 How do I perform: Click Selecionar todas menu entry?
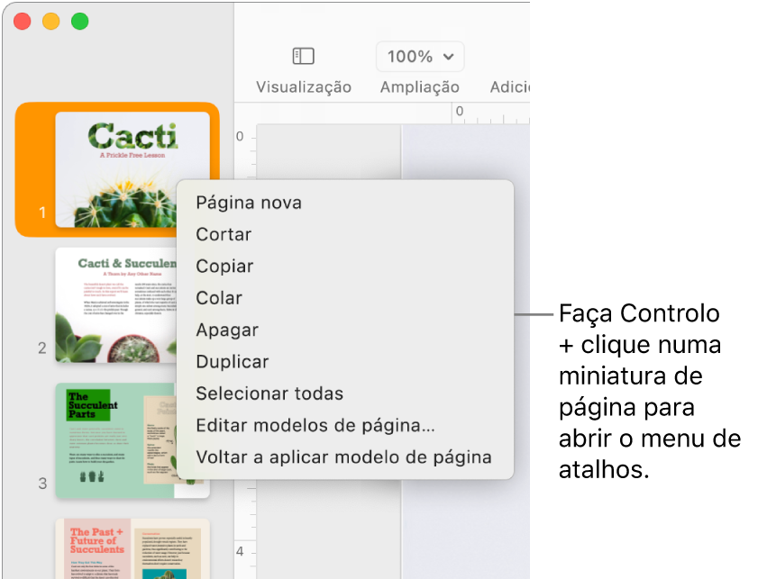(345, 394)
